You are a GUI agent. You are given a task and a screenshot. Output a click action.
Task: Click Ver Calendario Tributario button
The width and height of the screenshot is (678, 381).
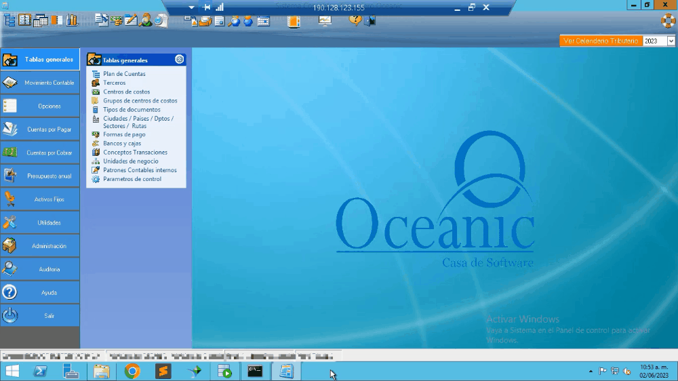601,41
